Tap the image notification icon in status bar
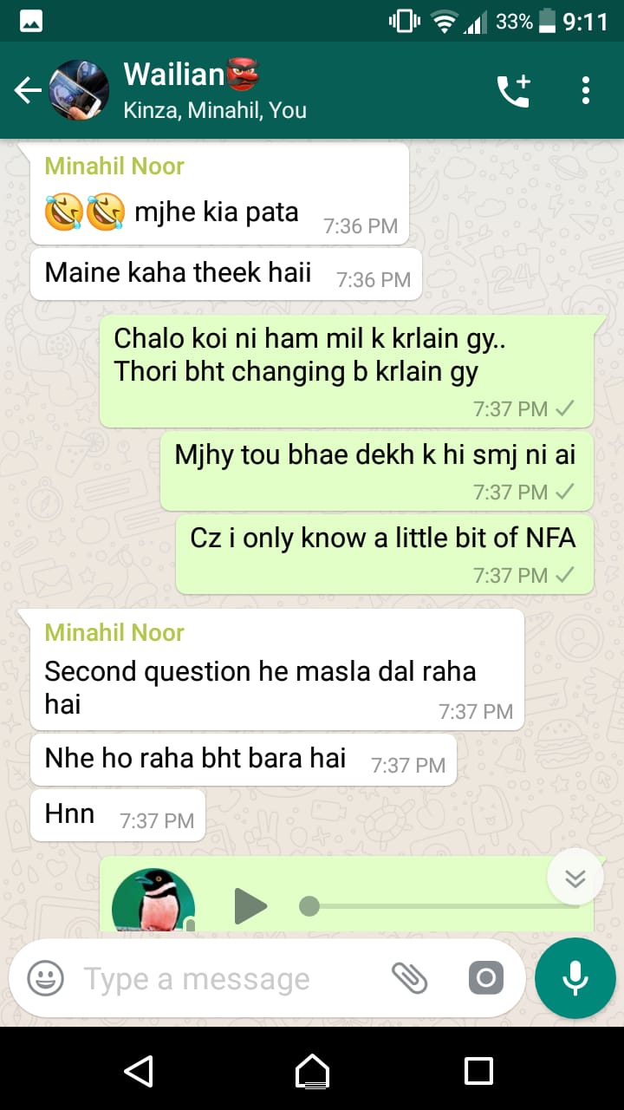624x1110 pixels. [30, 23]
